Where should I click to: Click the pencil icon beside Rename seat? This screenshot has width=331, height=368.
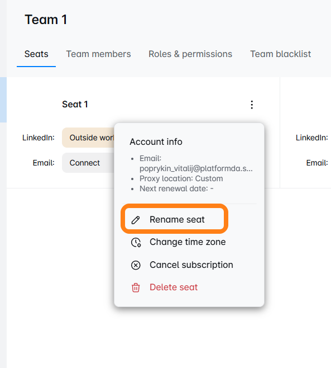click(136, 220)
